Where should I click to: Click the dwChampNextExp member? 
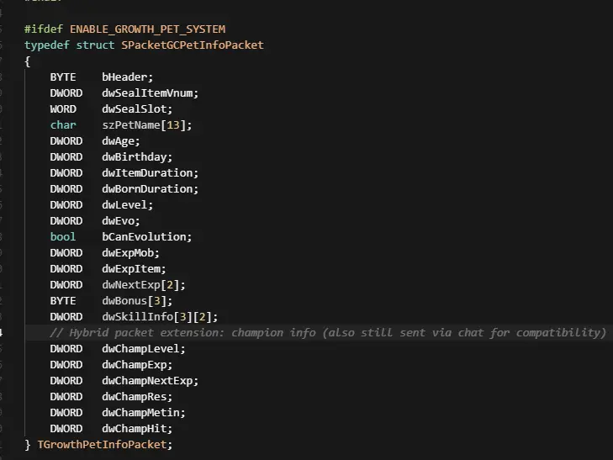150,380
